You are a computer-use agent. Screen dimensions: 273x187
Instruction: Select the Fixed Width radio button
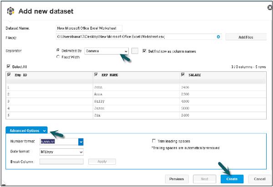[58, 57]
